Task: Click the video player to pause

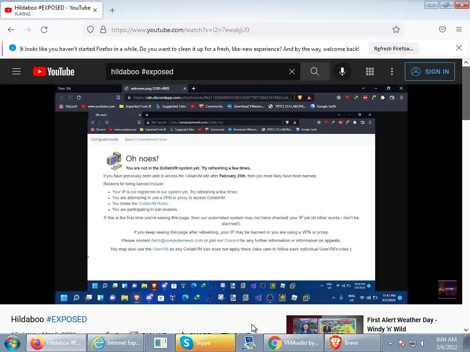Action: coord(231,194)
